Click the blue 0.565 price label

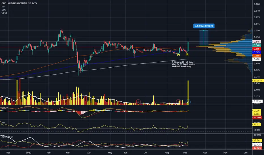tap(257, 52)
